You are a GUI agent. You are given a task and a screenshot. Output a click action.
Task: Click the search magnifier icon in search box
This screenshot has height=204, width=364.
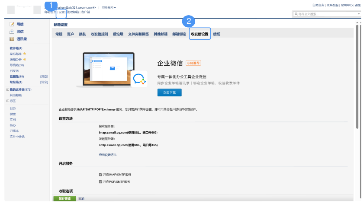(296, 14)
